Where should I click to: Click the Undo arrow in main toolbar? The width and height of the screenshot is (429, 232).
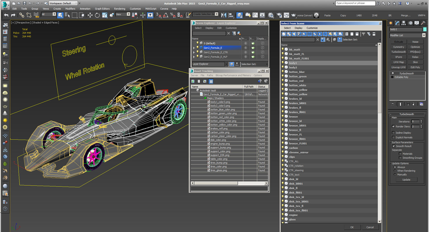point(6,15)
